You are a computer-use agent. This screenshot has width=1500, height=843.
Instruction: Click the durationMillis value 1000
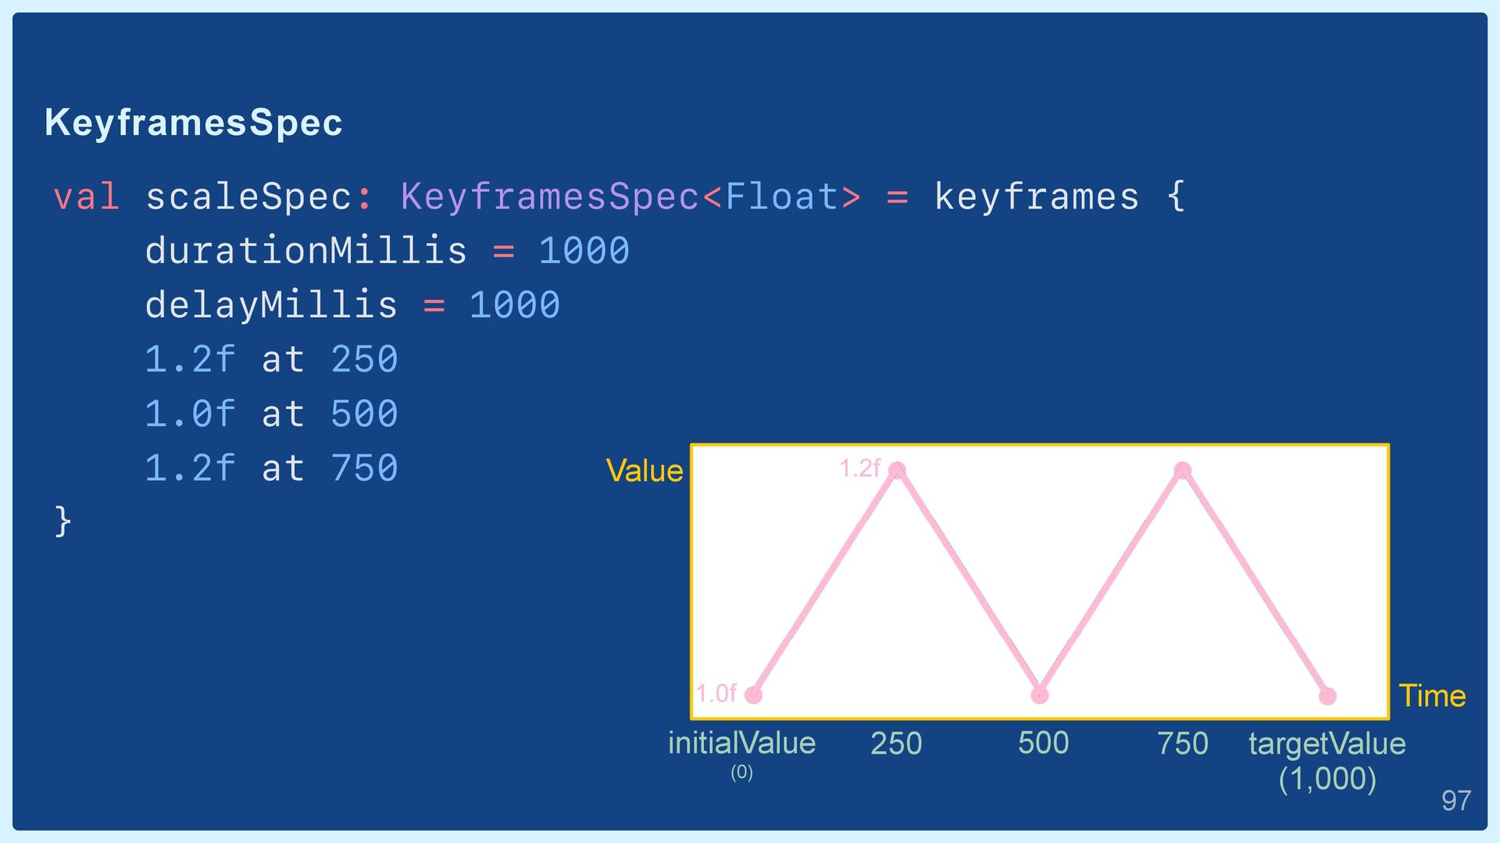click(584, 251)
